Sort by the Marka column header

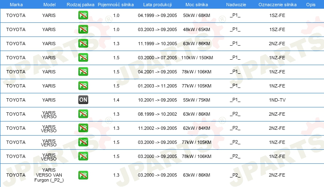[16, 5]
